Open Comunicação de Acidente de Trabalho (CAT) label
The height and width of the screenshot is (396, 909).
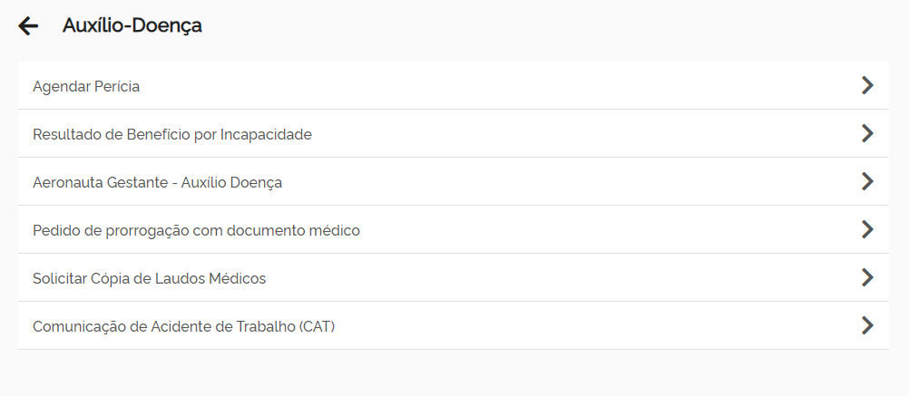tap(183, 326)
